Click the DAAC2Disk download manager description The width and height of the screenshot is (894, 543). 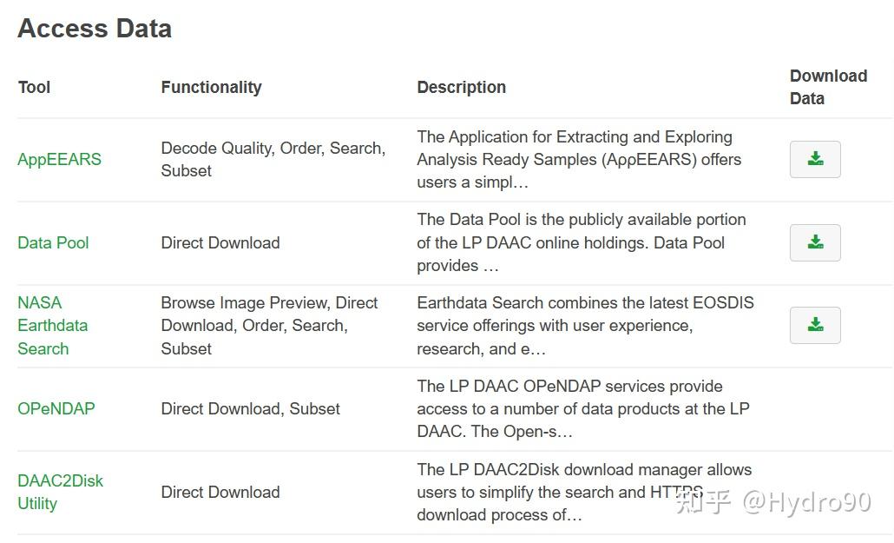(584, 492)
